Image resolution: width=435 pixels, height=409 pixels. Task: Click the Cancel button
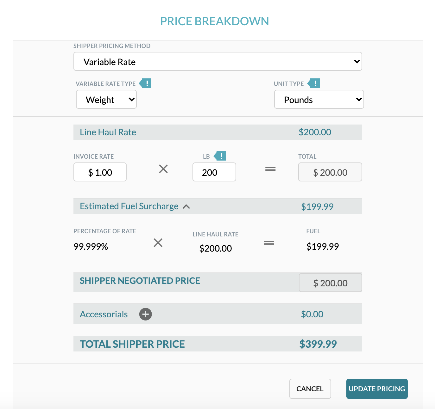click(x=310, y=389)
